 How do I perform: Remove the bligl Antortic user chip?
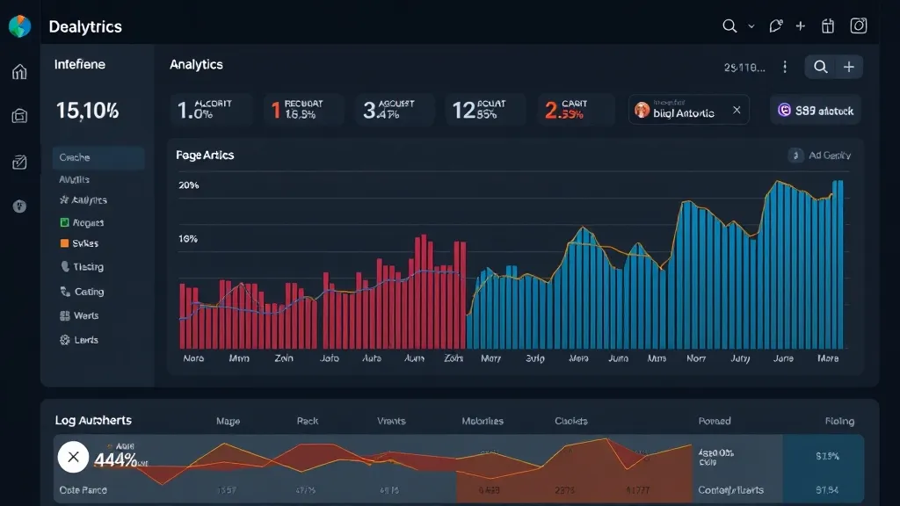click(x=737, y=110)
